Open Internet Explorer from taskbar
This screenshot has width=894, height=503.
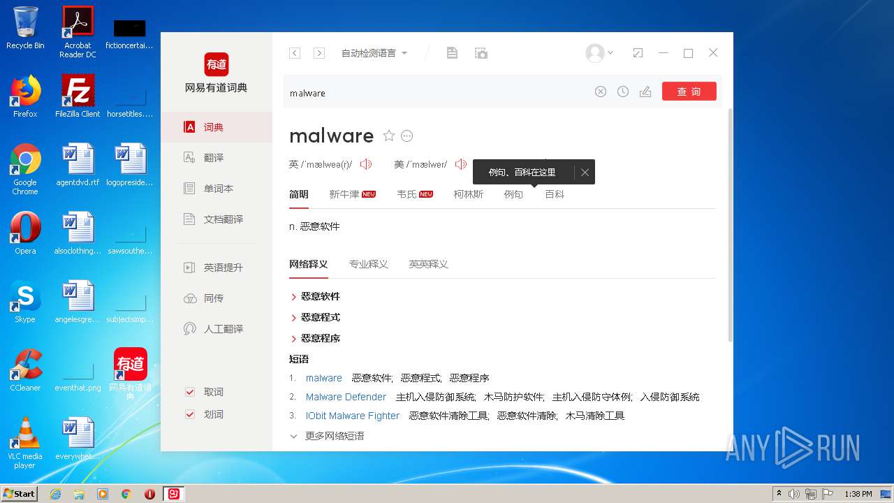[56, 494]
